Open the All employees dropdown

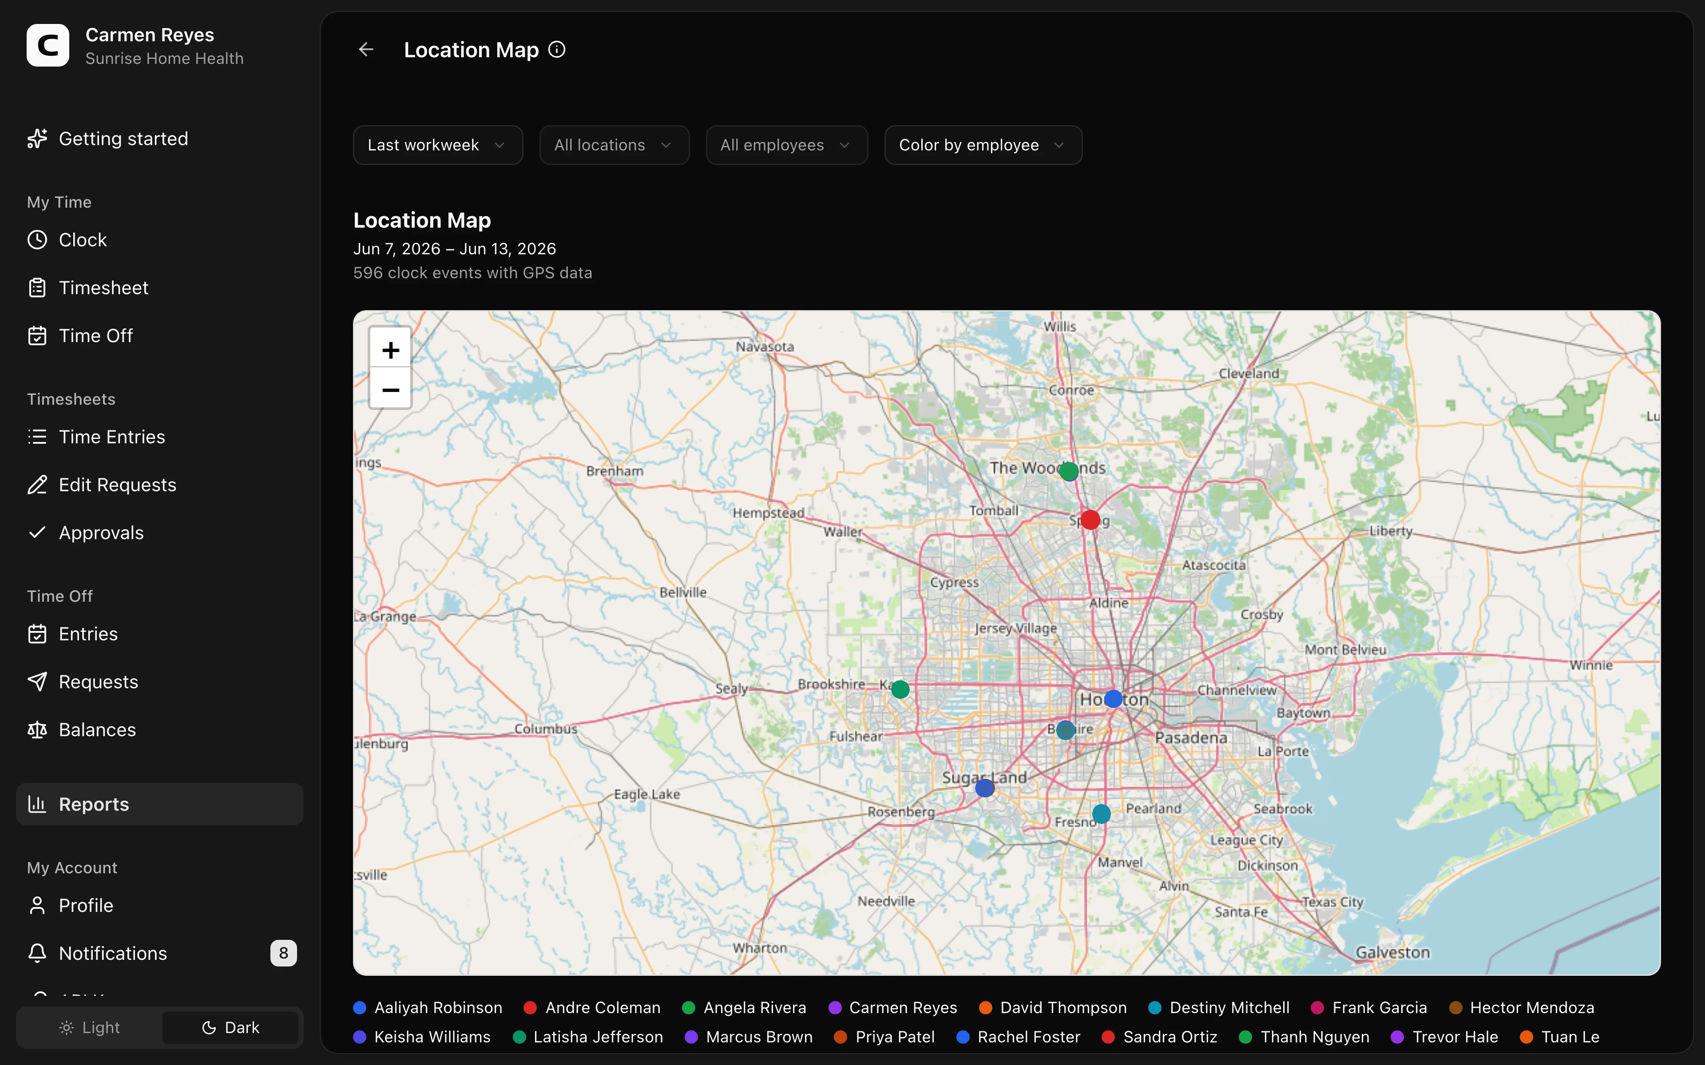click(786, 145)
